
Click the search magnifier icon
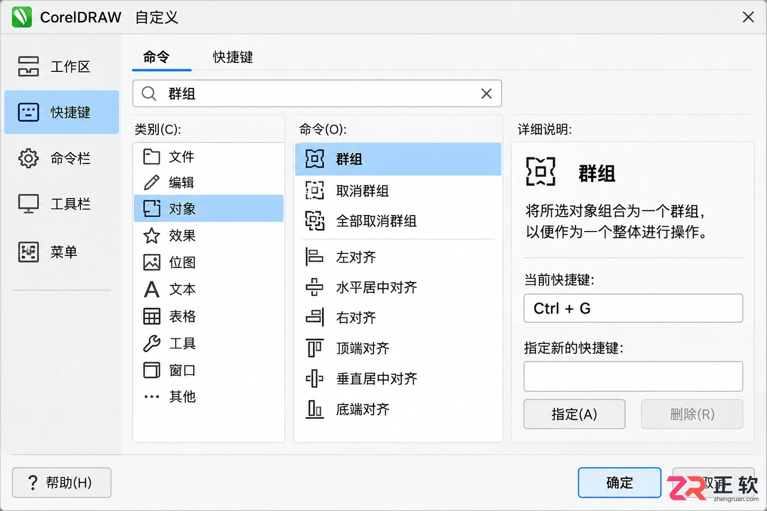(149, 94)
